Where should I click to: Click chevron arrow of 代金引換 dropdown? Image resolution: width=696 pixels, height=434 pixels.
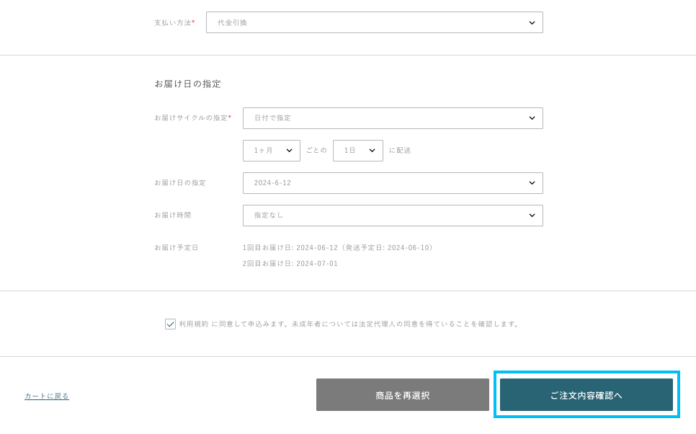tap(532, 22)
